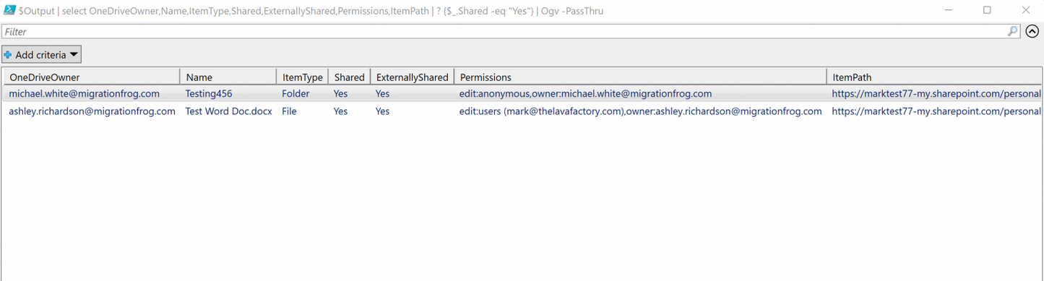
Task: Click the edit:anonymous permissions cell
Action: [x=585, y=94]
